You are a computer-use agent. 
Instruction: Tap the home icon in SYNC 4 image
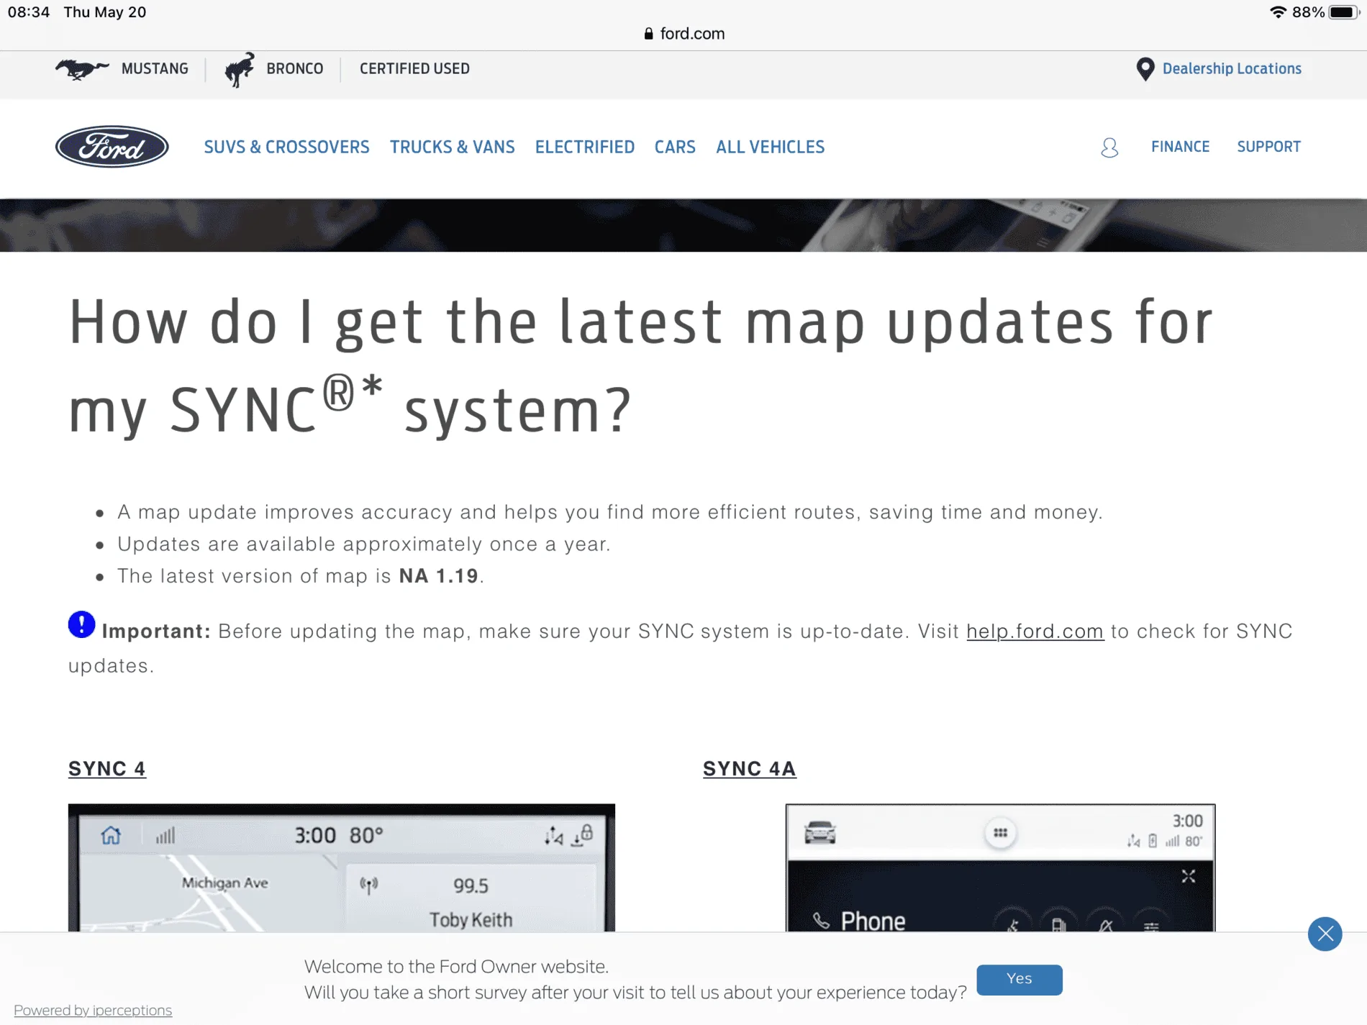tap(111, 836)
